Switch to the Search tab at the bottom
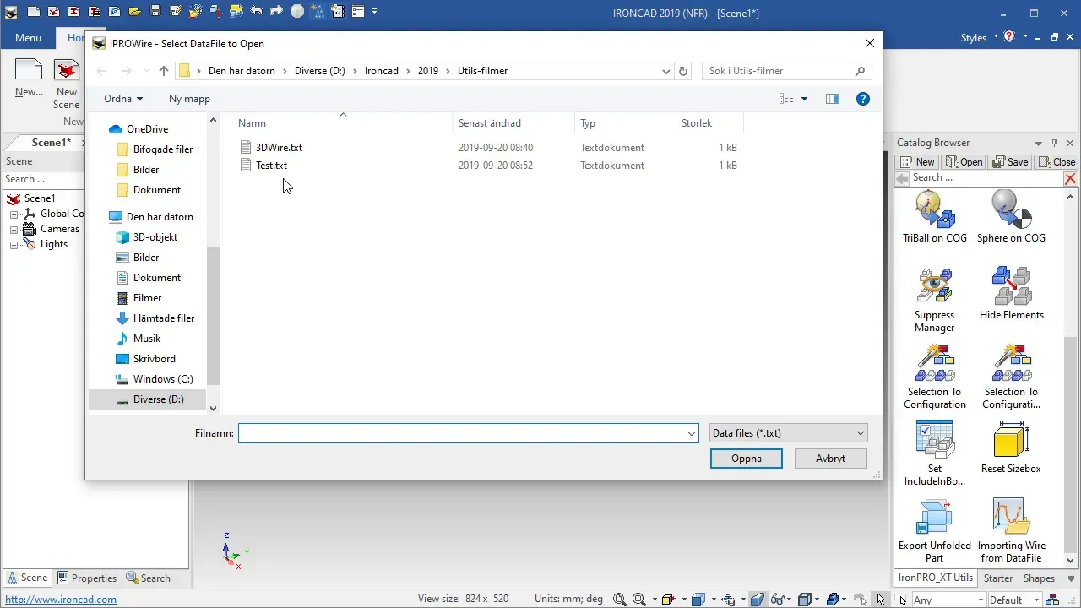Viewport: 1081px width, 608px height. tap(148, 578)
